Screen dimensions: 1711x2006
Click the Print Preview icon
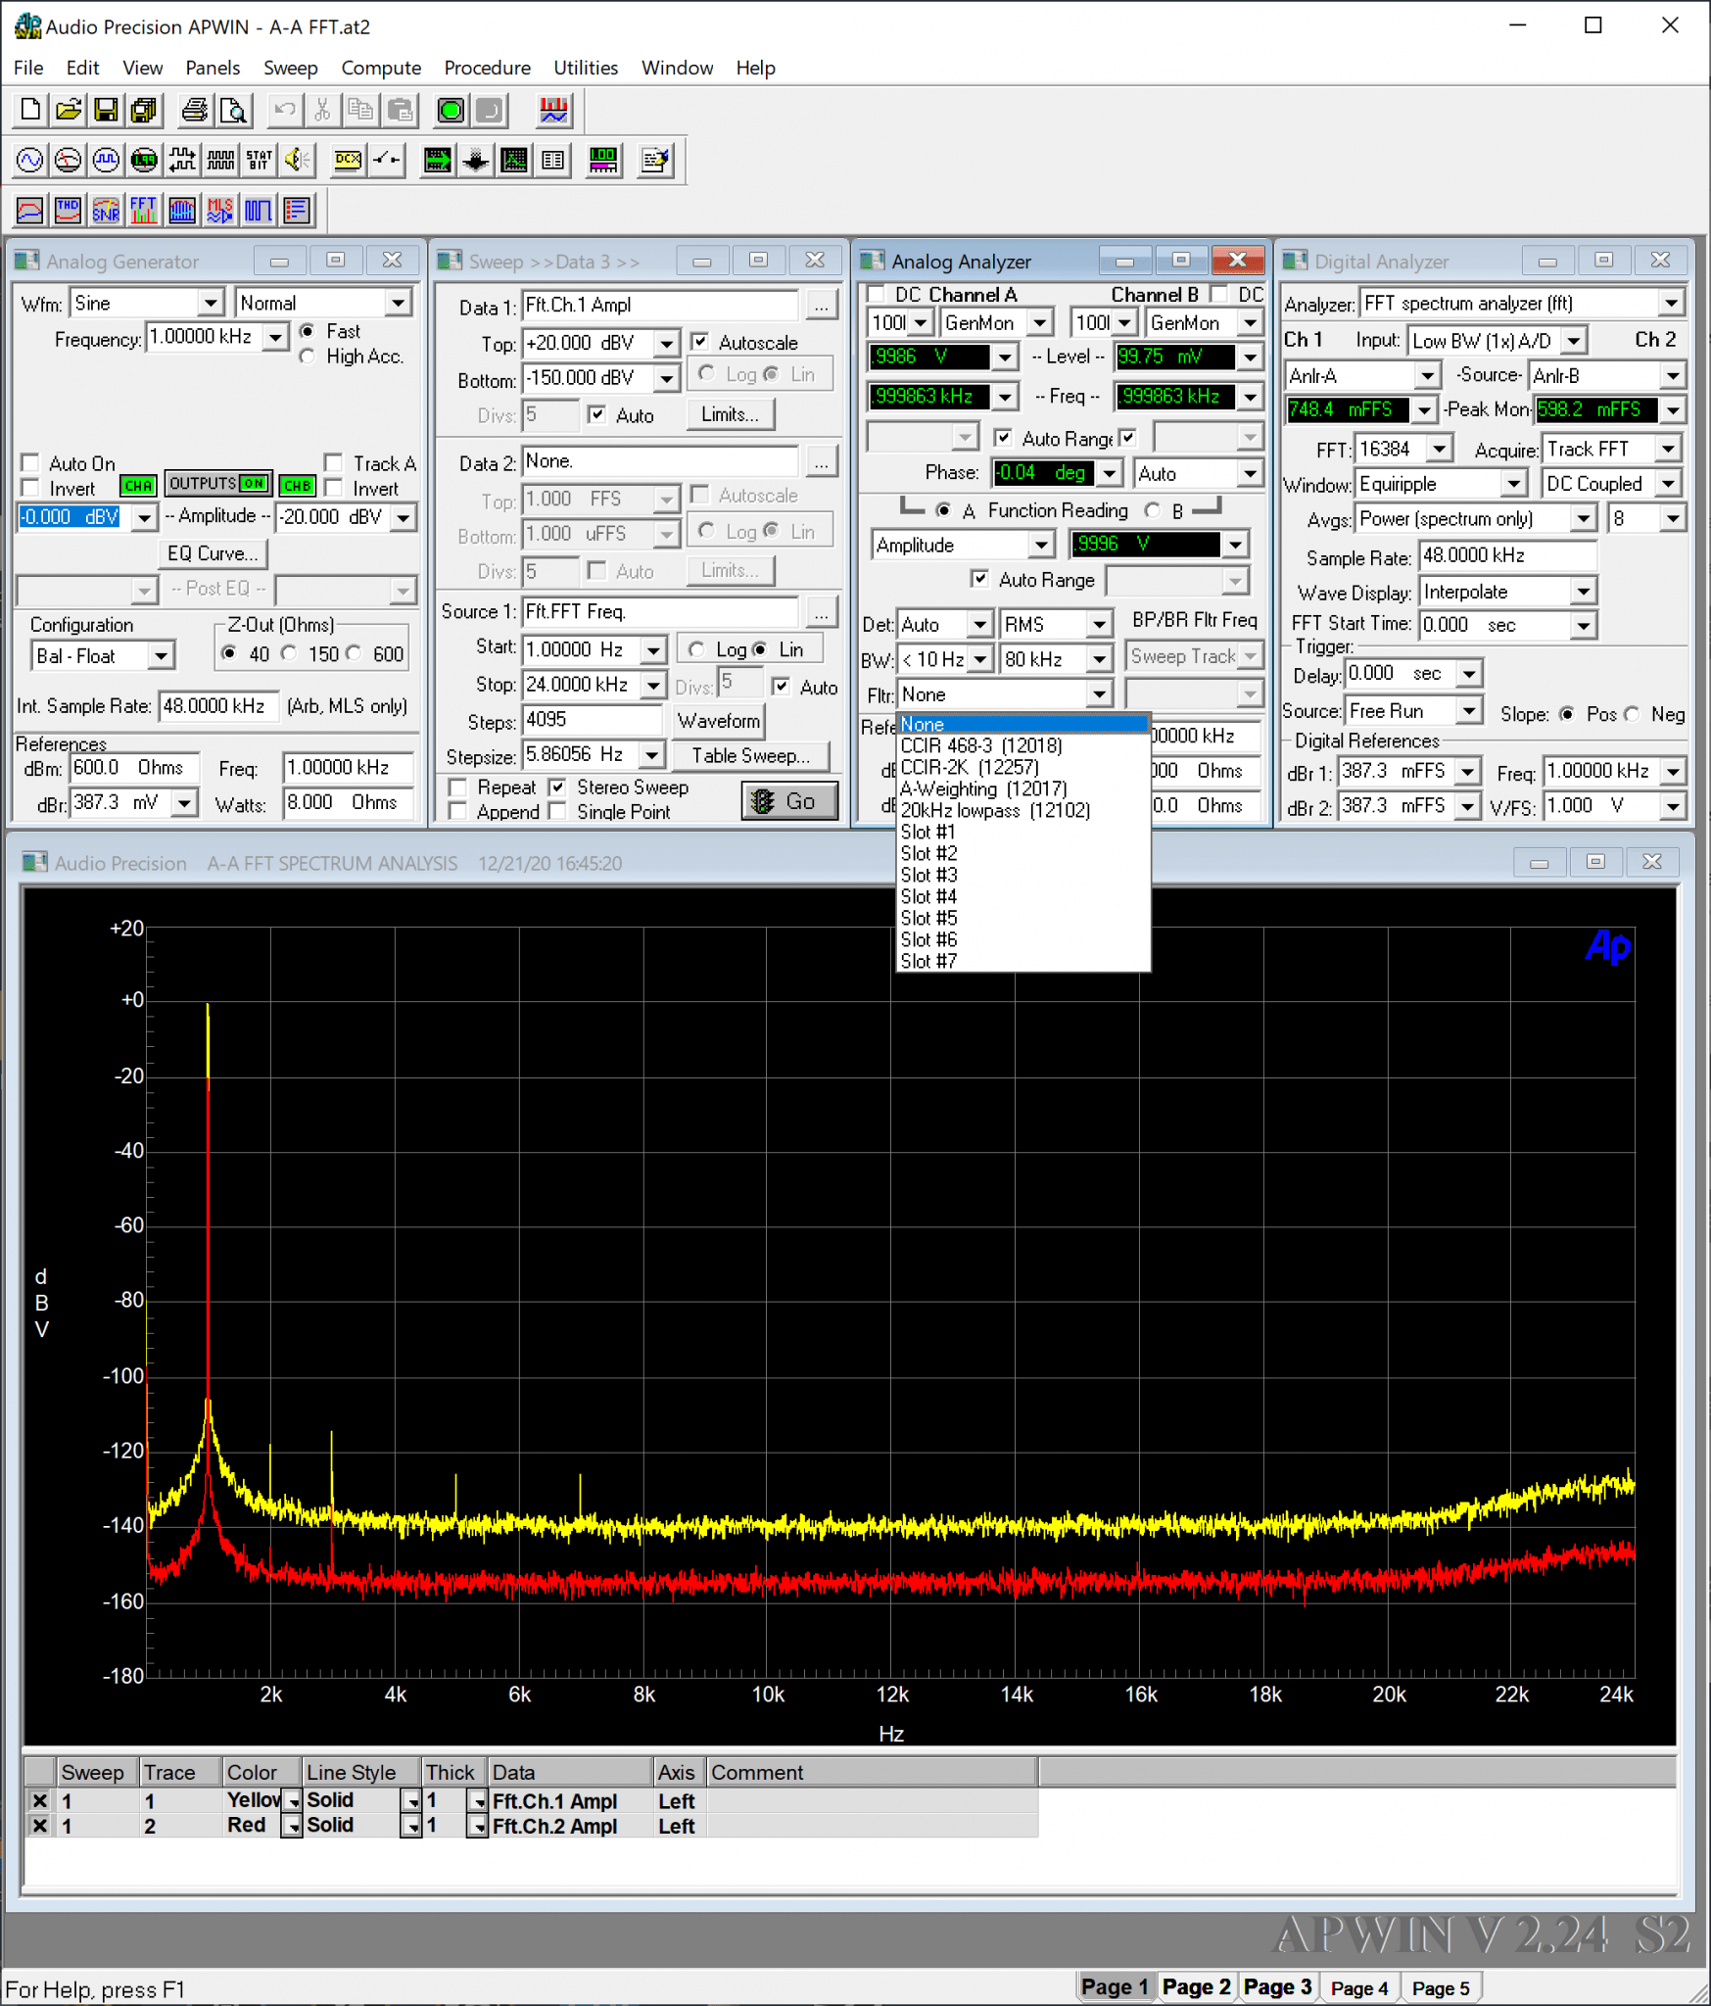(233, 110)
